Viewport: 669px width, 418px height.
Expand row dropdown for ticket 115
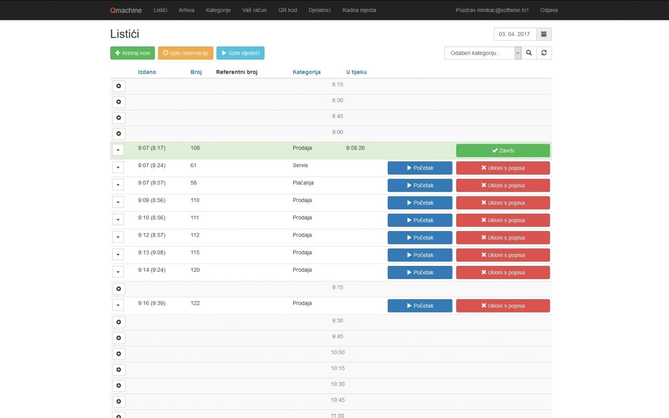click(118, 254)
